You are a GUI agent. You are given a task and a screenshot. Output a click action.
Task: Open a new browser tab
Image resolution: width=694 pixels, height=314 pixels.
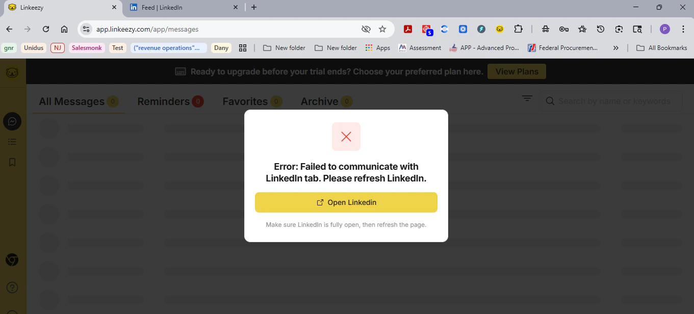click(254, 7)
